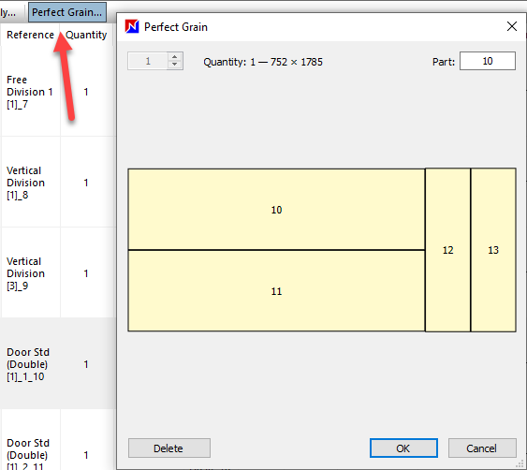This screenshot has width=527, height=470.
Task: Select part 11 in the grain layout
Action: (276, 291)
